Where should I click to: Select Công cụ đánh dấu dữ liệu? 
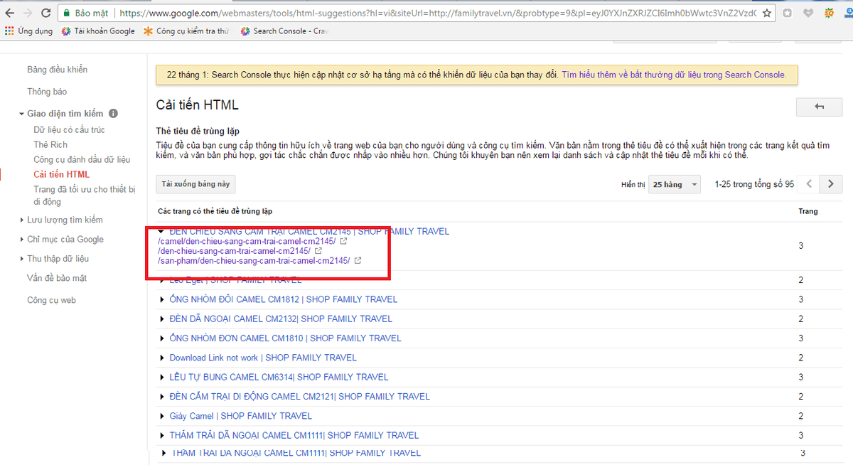[82, 160]
